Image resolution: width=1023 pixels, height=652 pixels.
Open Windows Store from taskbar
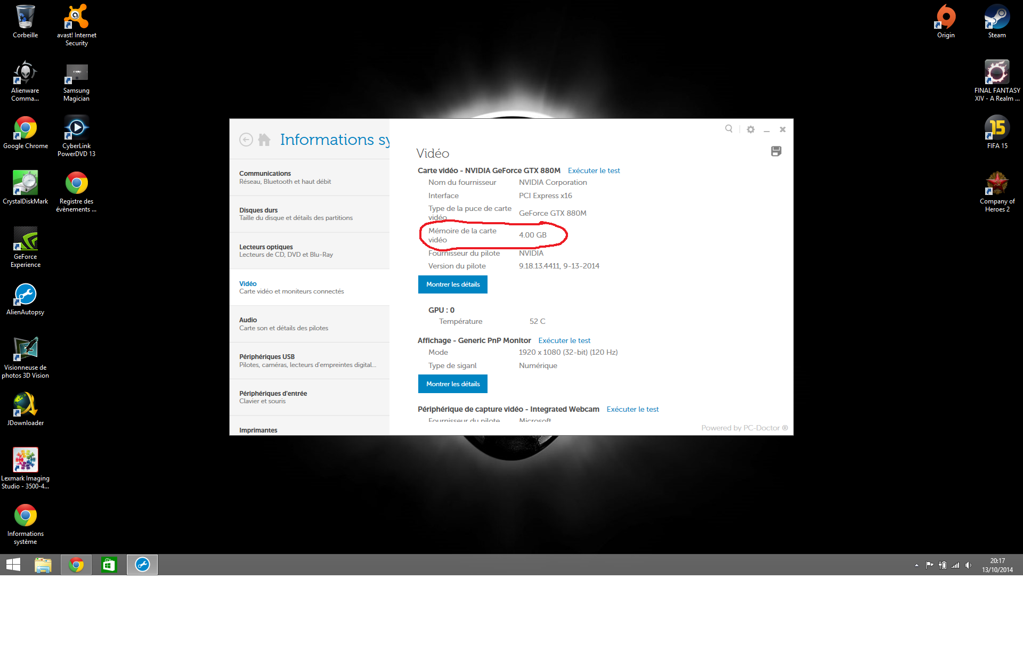(109, 565)
